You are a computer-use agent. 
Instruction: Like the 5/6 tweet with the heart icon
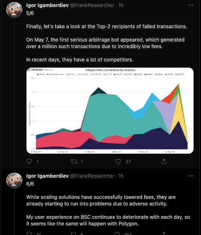pos(118,162)
